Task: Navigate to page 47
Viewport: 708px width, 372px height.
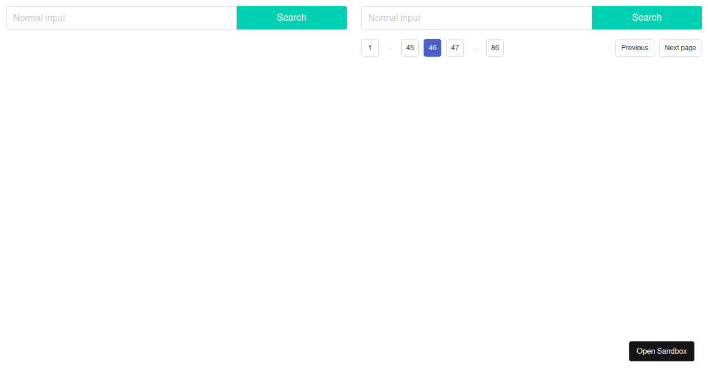Action: click(455, 48)
